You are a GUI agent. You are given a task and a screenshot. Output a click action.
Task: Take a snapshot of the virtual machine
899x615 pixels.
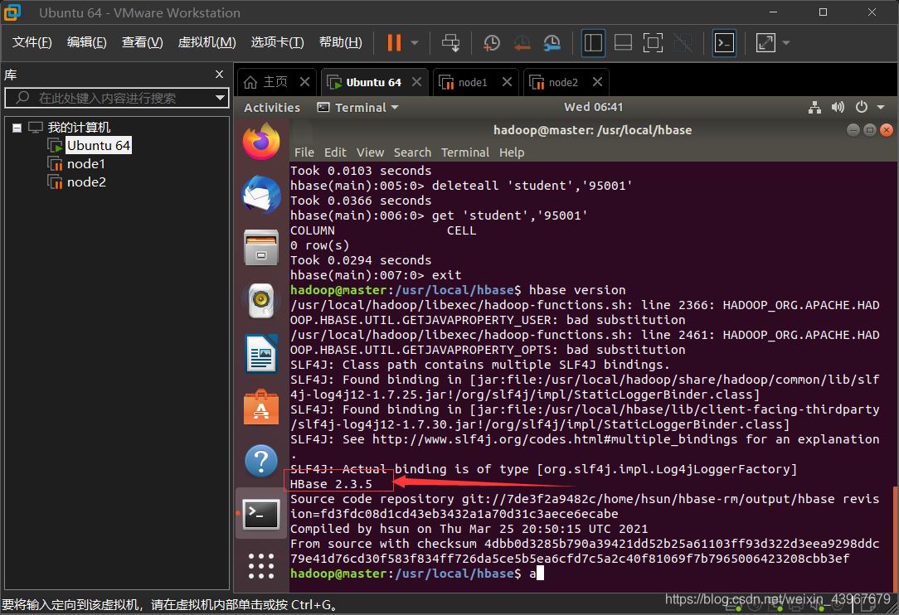coord(491,43)
